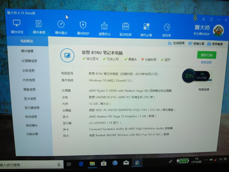This screenshot has height=172, width=229.
Task: Click the 摄像头 feature check item
Action: tap(131, 59)
